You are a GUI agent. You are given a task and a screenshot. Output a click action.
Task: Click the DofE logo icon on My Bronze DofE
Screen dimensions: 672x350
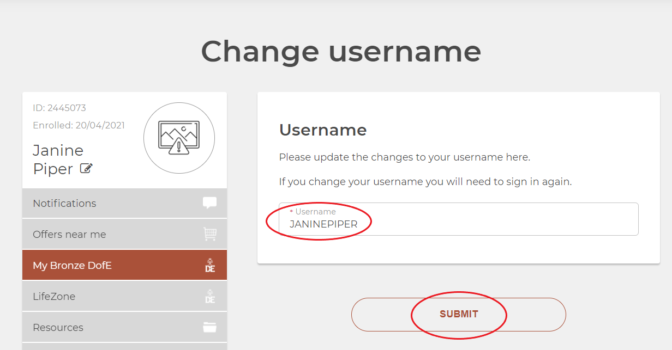tap(210, 265)
